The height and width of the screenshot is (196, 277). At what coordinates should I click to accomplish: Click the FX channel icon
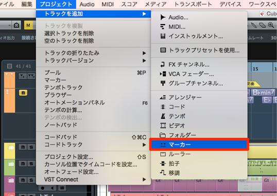pos(163,65)
